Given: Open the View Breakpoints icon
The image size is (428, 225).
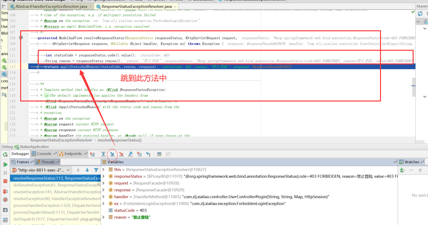Looking at the screenshot, I should (5, 191).
